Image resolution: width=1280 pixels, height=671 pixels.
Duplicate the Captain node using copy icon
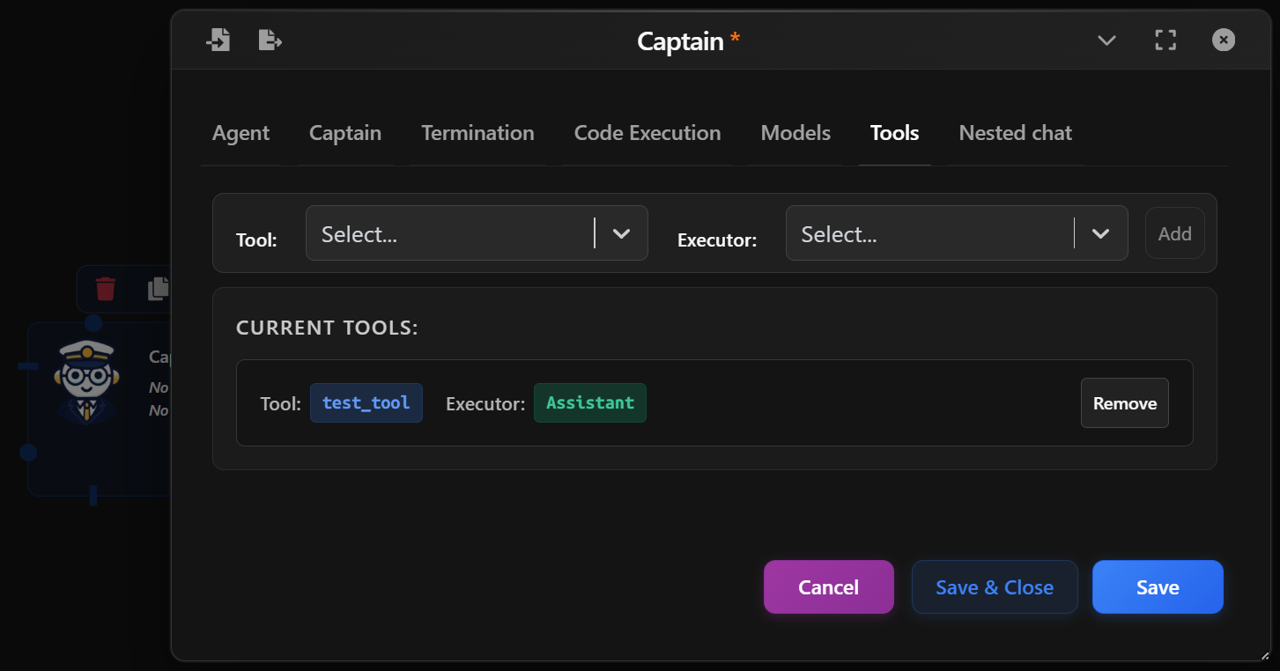[157, 289]
